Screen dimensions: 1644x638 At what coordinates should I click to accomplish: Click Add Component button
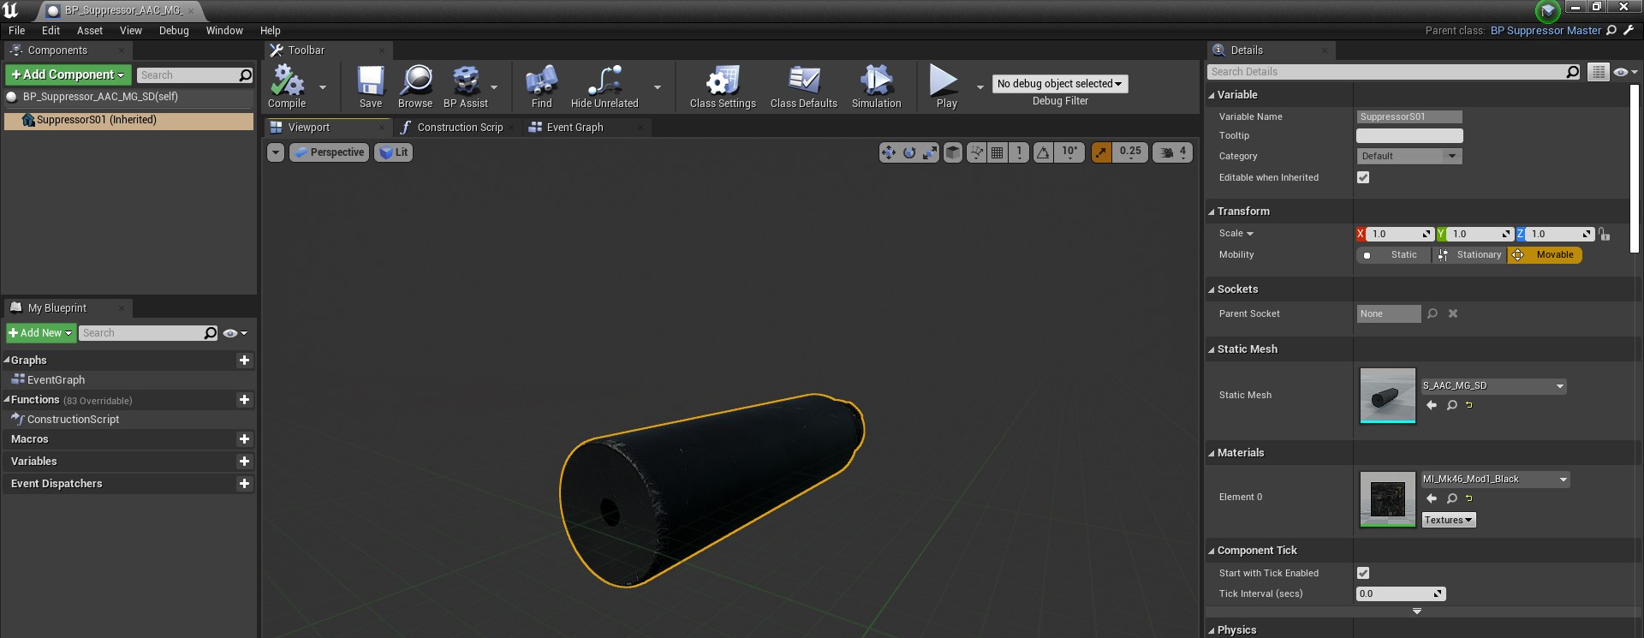[x=68, y=75]
